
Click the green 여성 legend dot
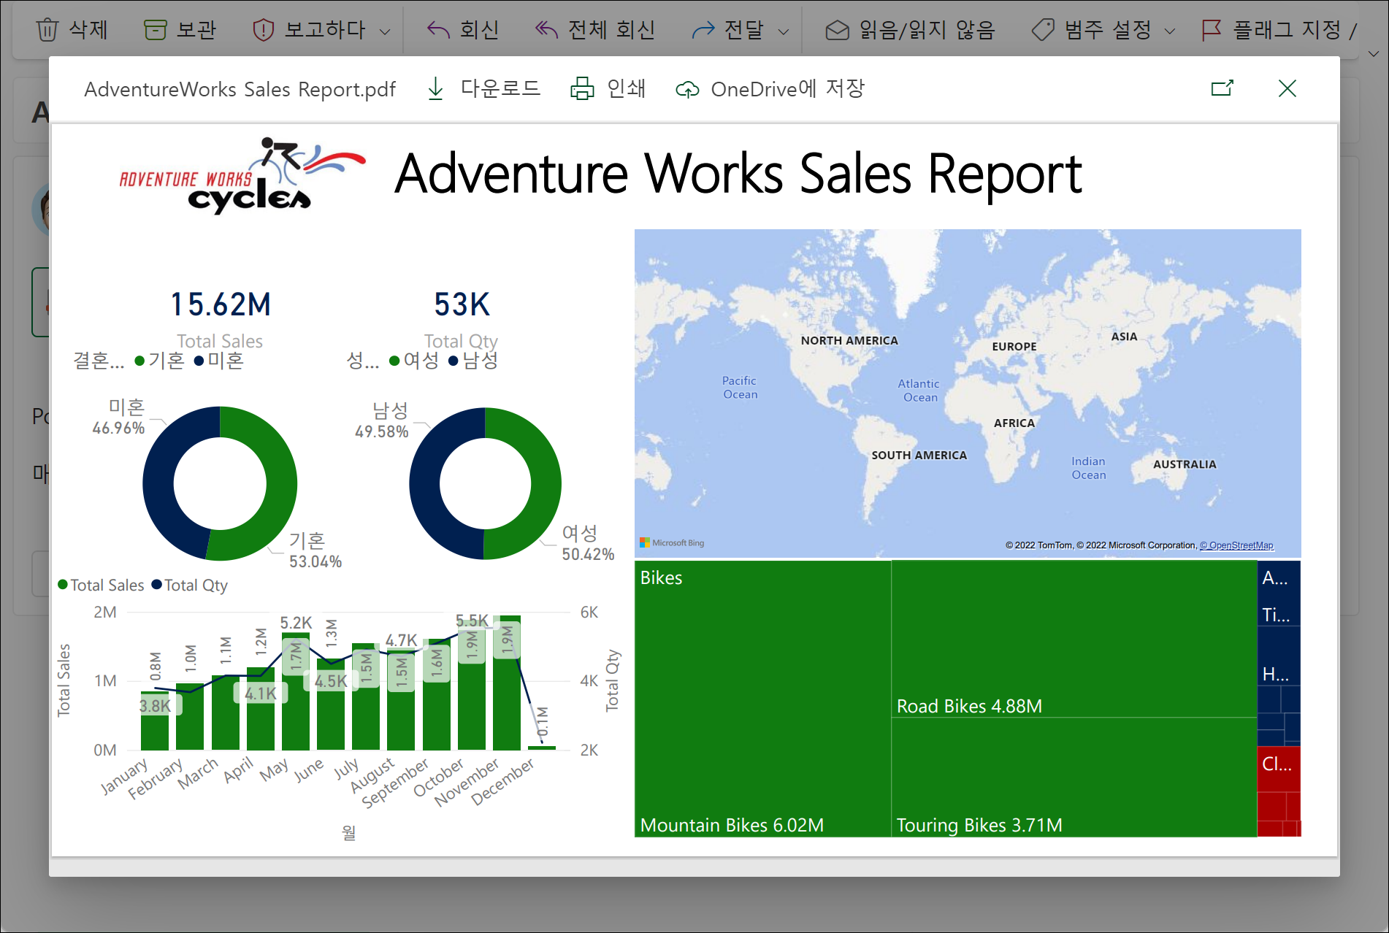[394, 361]
